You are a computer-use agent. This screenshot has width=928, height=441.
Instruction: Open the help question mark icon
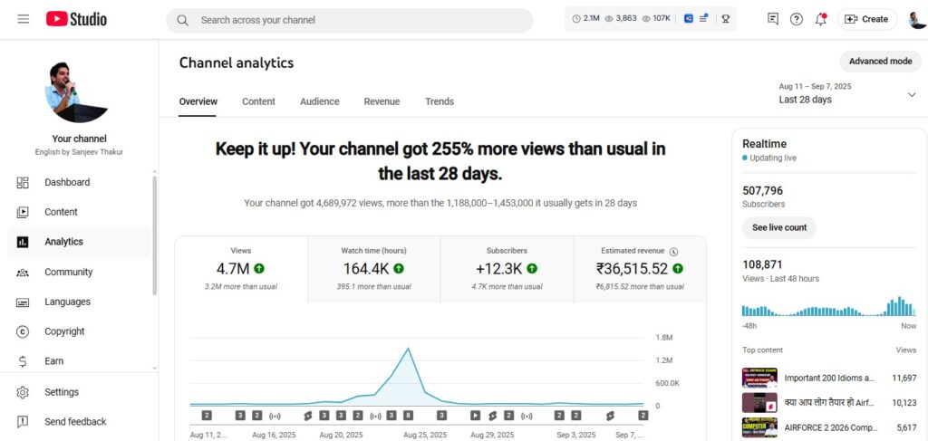point(797,19)
